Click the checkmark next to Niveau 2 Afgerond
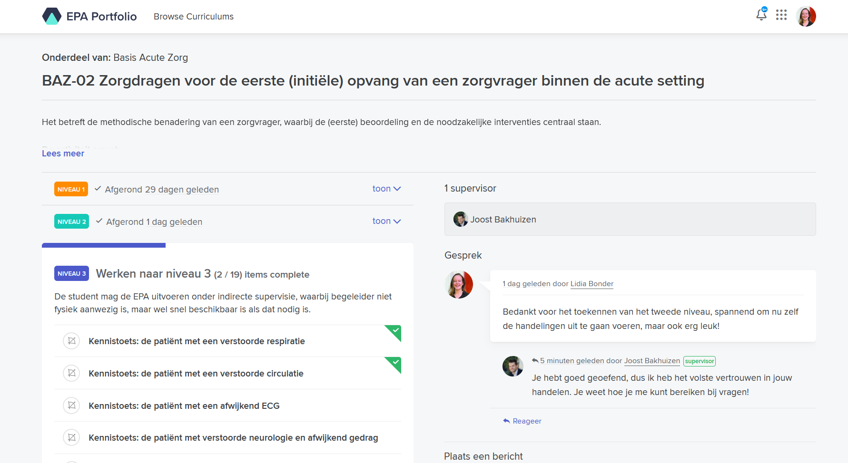The height and width of the screenshot is (463, 848). 99,221
